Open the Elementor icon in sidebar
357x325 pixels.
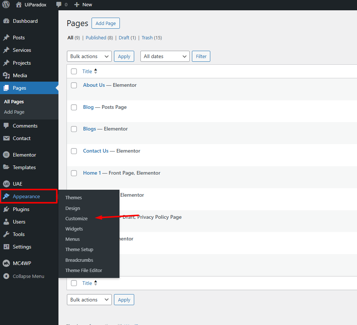(6, 155)
